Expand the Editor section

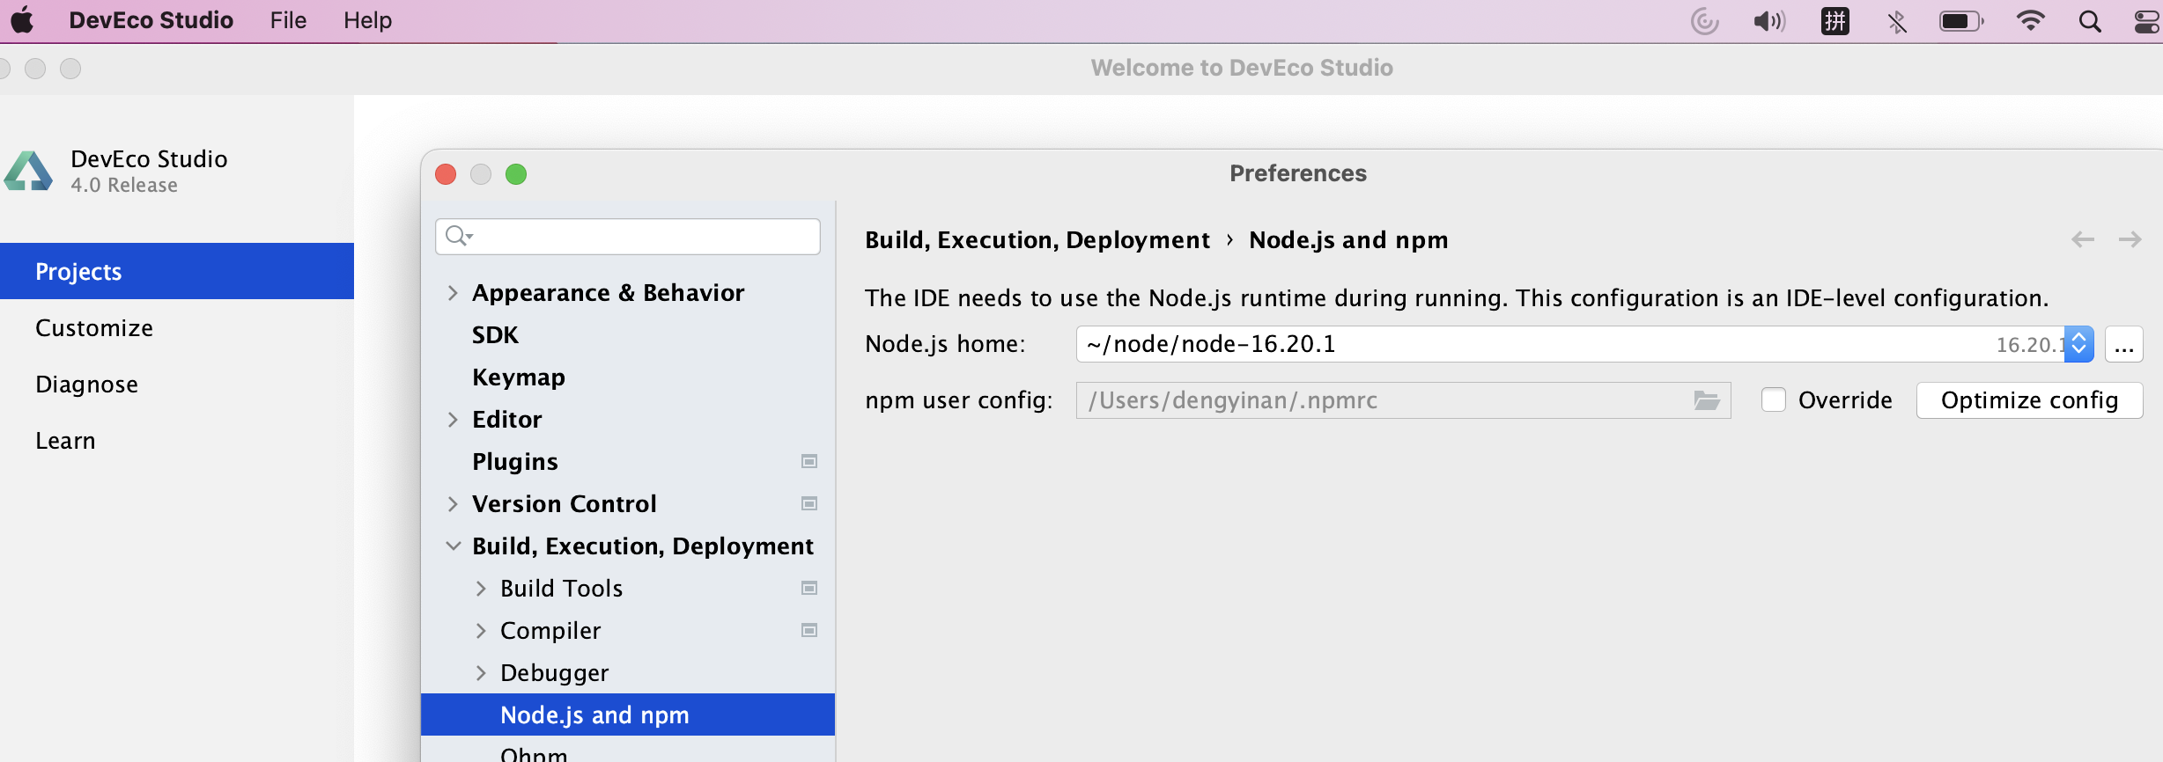tap(453, 420)
